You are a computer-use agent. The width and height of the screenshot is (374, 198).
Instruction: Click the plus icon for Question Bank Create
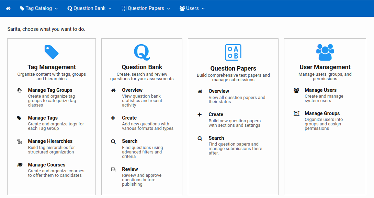[x=113, y=118]
